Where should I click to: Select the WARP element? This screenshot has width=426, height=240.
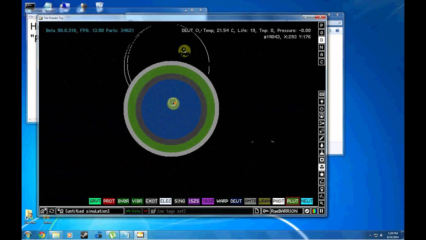pos(222,201)
